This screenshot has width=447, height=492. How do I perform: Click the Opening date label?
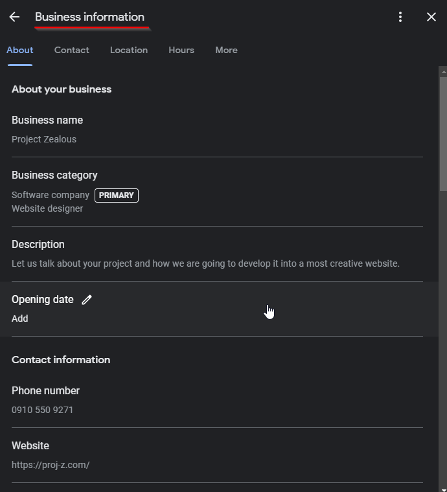pos(43,300)
